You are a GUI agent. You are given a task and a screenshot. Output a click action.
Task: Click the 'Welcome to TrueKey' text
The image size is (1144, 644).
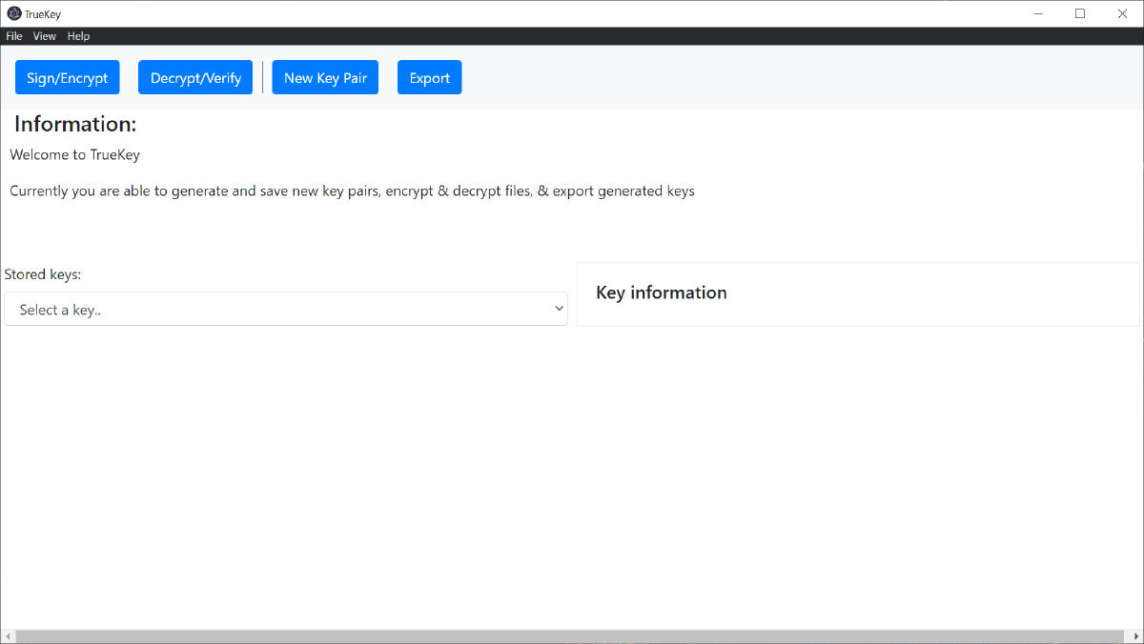click(74, 154)
